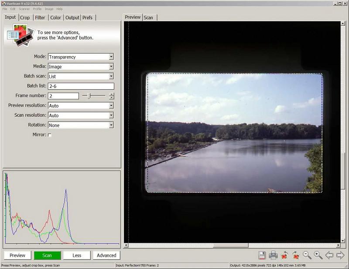
Task: Click the Batch list input field
Action: pyautogui.click(x=81, y=86)
